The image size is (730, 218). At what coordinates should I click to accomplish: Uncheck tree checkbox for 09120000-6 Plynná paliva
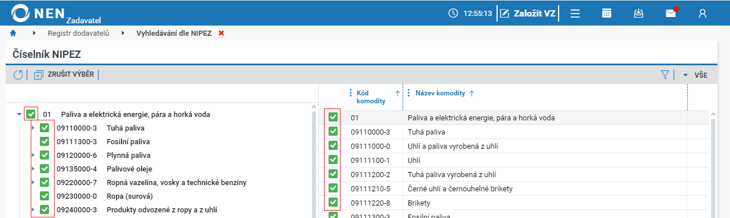tap(44, 155)
